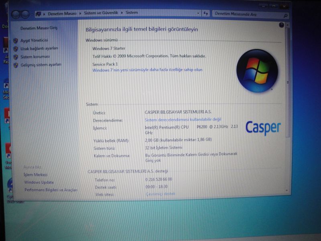
Task: Click the scroll down arrow of the scrollbar
Action: (287, 190)
